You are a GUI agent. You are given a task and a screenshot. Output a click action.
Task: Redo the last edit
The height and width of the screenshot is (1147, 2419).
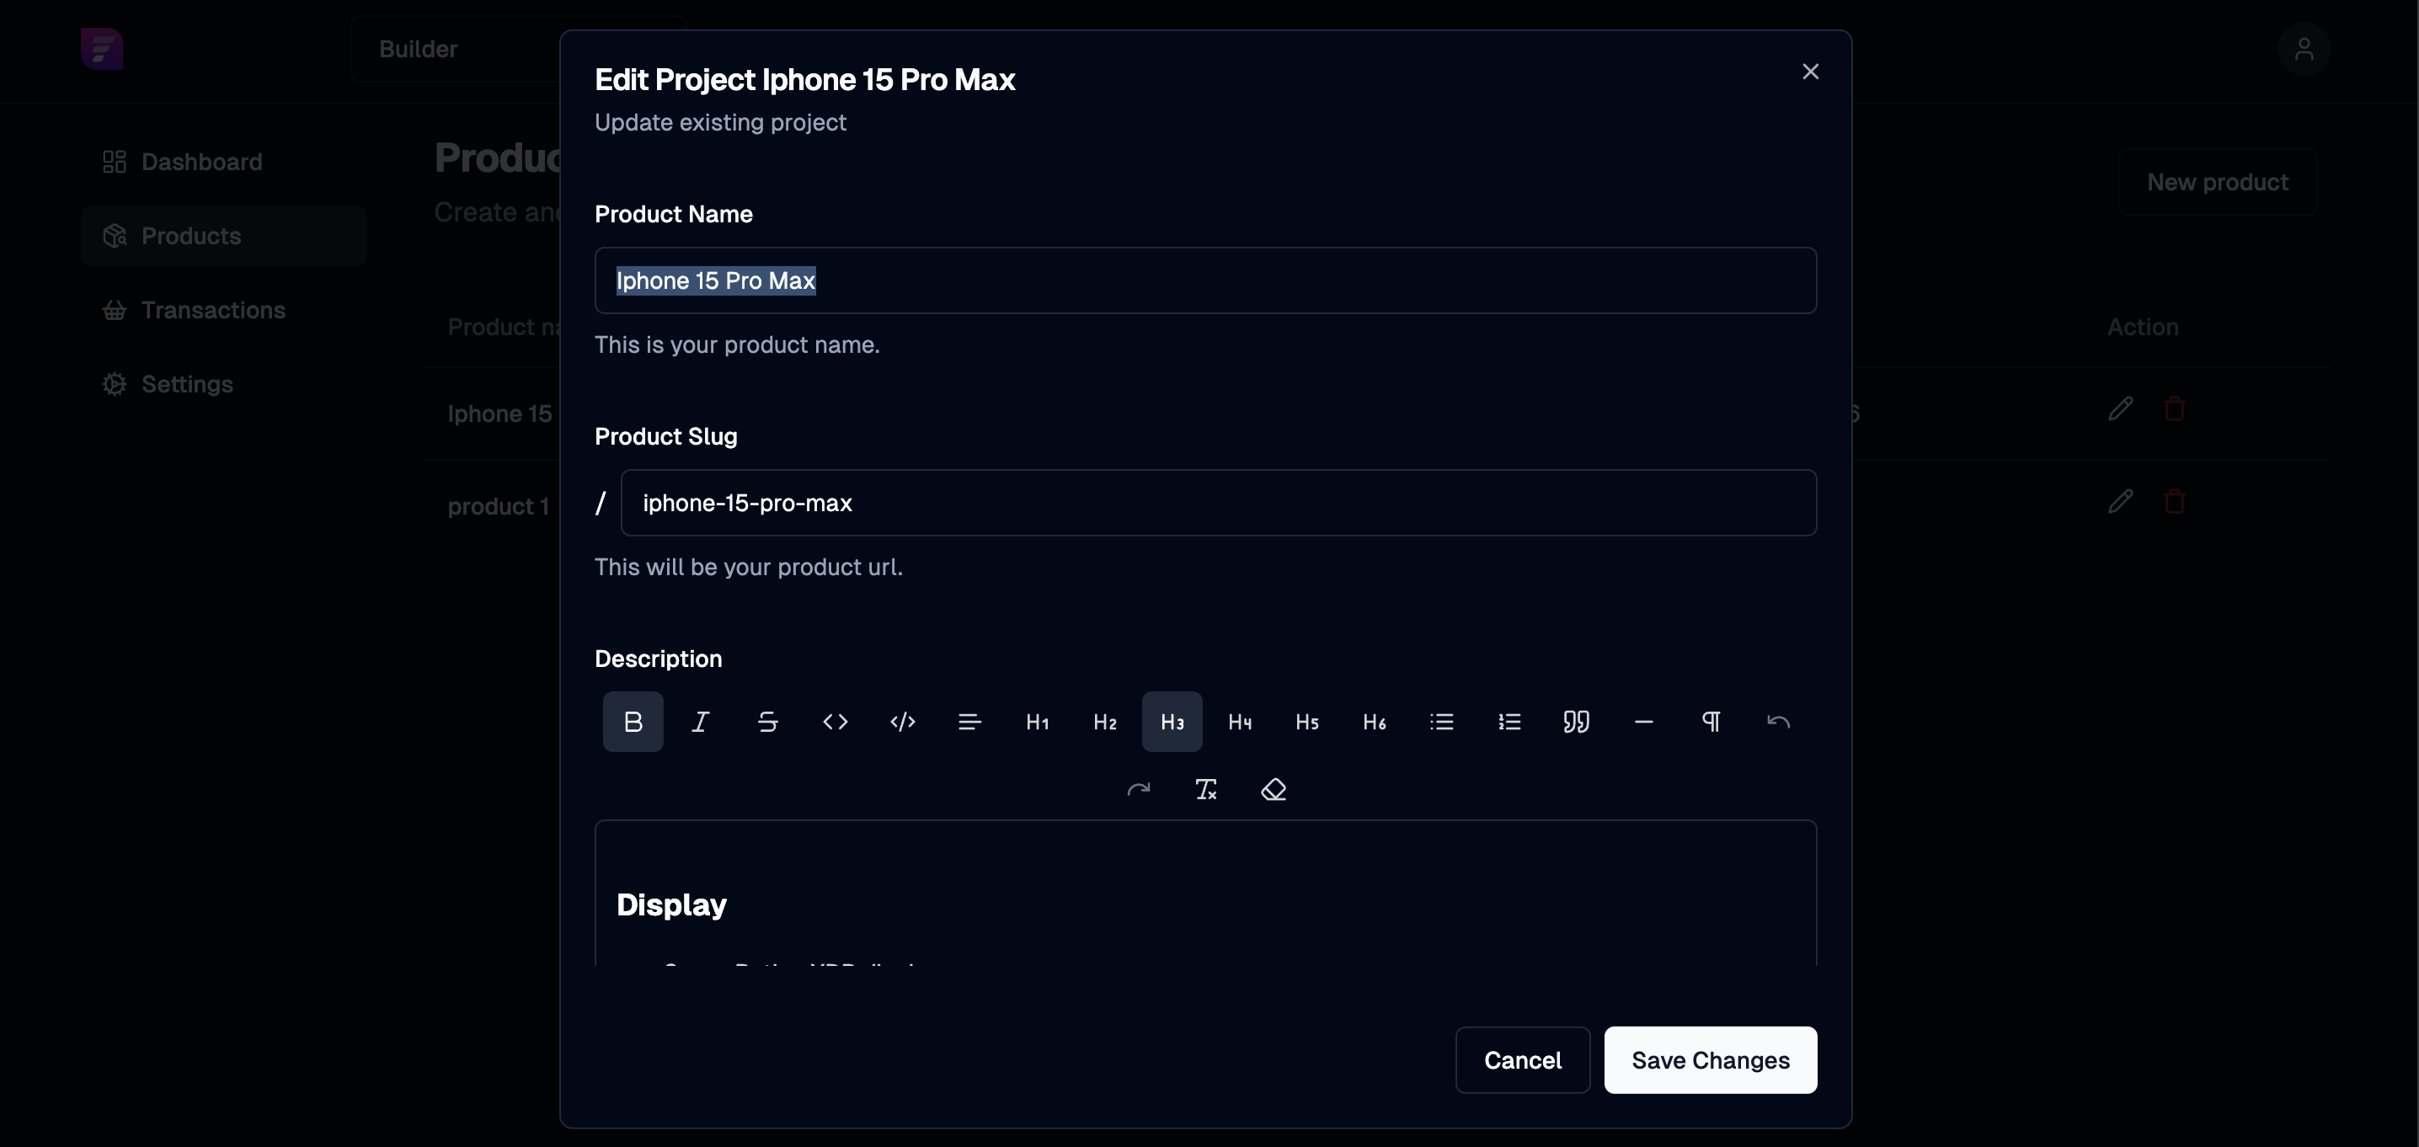pyautogui.click(x=1139, y=789)
